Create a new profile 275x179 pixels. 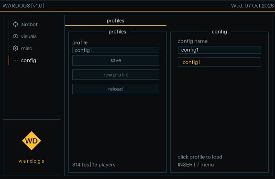(116, 75)
